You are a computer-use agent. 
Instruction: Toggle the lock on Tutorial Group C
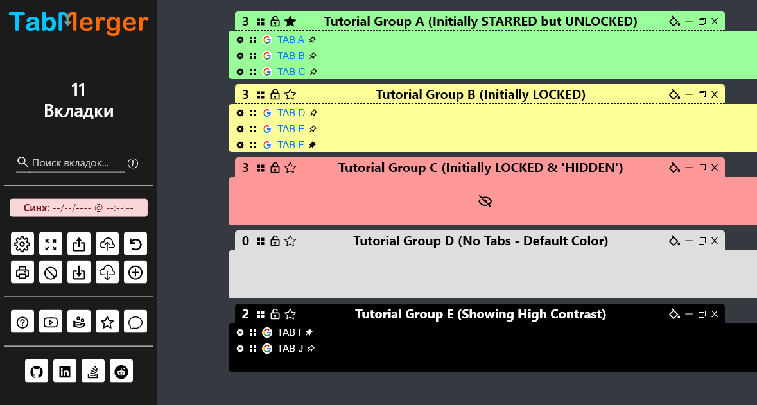[275, 168]
